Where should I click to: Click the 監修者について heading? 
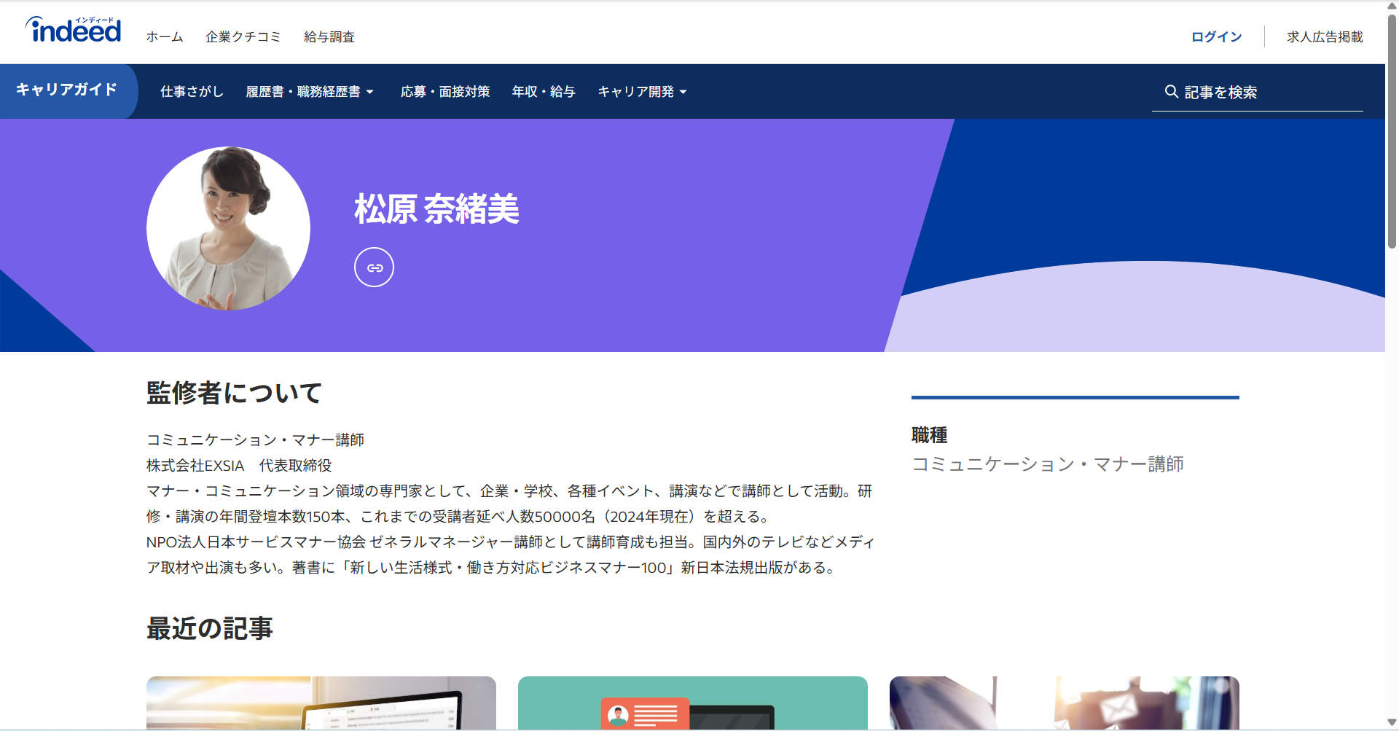click(234, 393)
